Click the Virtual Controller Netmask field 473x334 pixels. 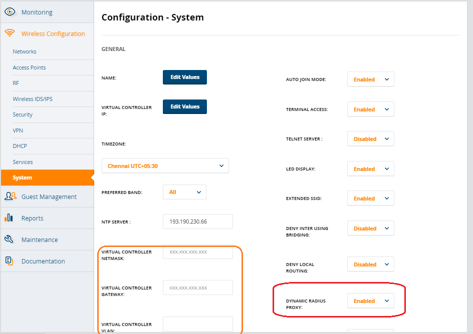197,252
